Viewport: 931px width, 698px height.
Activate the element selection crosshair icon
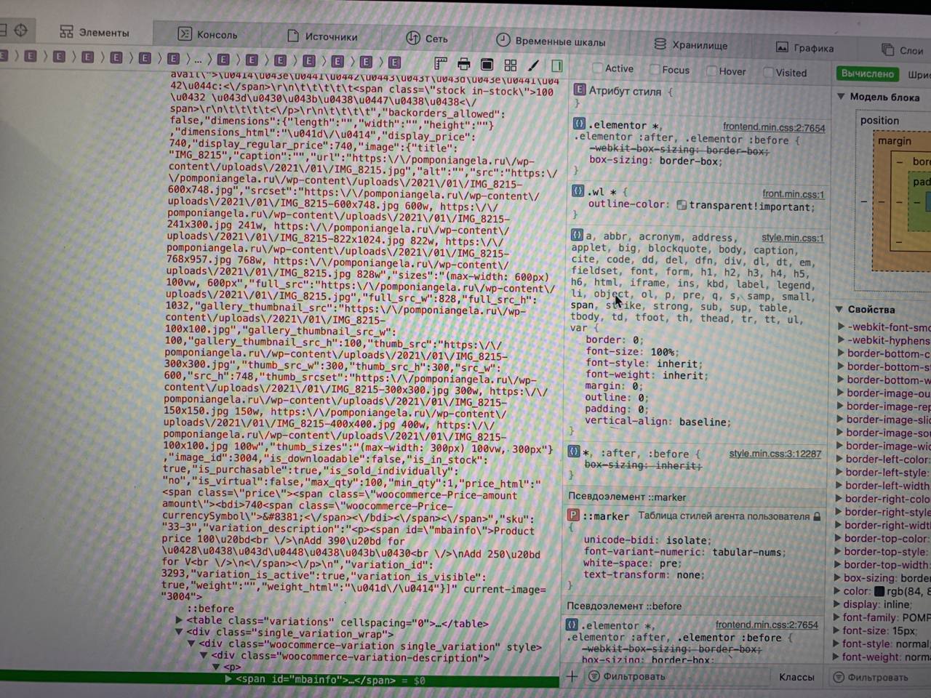point(21,30)
